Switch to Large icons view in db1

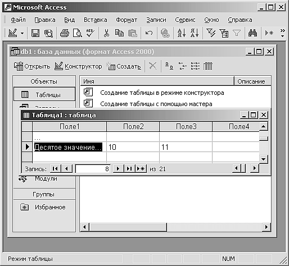[169, 66]
